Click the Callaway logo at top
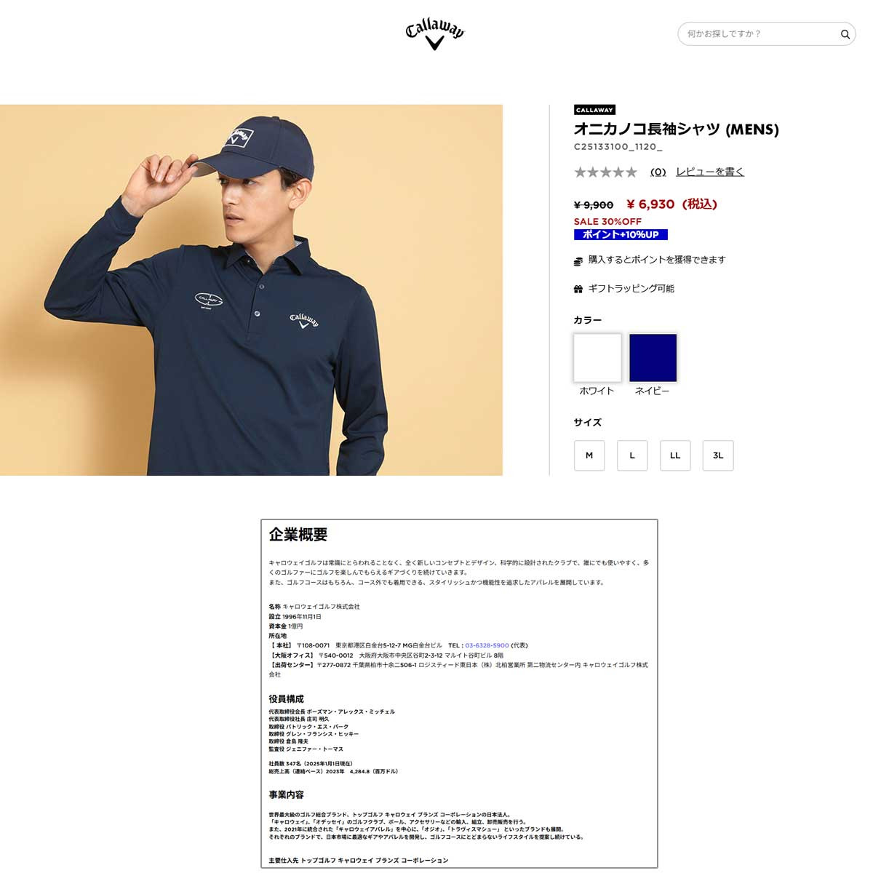This screenshot has height=873, width=873. click(x=435, y=34)
